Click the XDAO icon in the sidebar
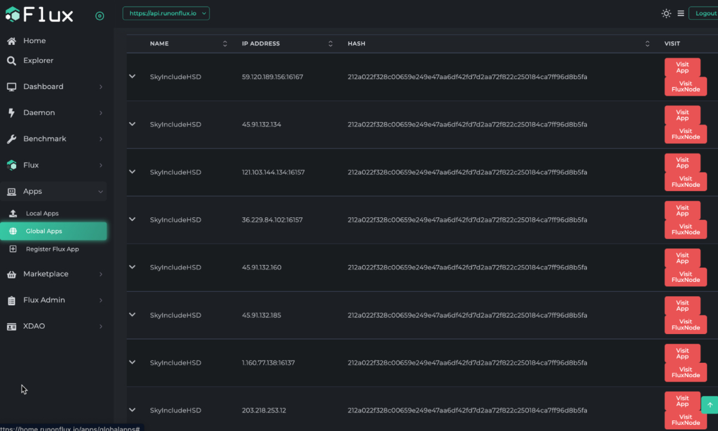 coord(11,326)
